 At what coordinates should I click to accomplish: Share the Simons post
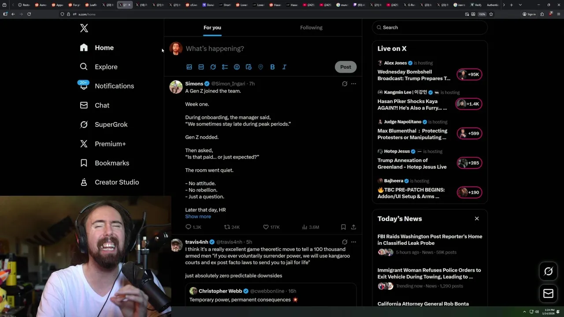coord(353,227)
